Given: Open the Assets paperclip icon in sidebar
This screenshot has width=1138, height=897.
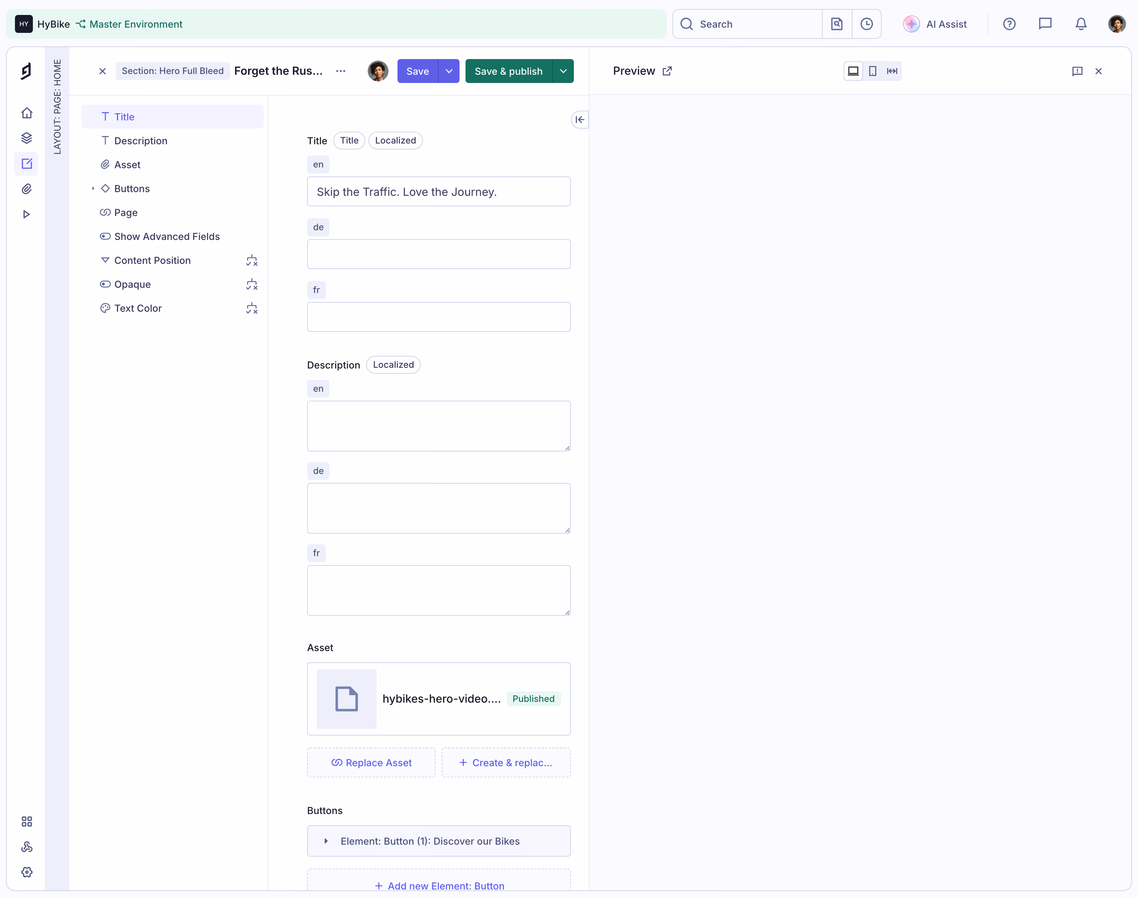Looking at the screenshot, I should [x=27, y=189].
